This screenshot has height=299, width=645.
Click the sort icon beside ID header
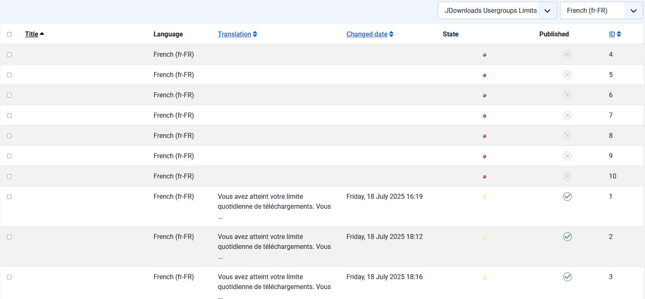point(619,34)
